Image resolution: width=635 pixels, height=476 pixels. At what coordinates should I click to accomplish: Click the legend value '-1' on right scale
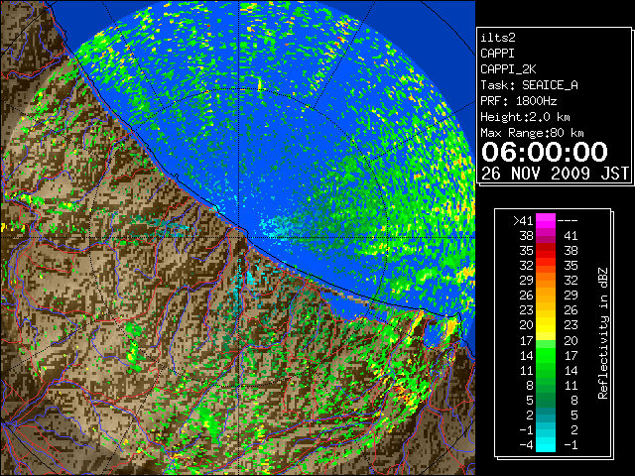(571, 444)
